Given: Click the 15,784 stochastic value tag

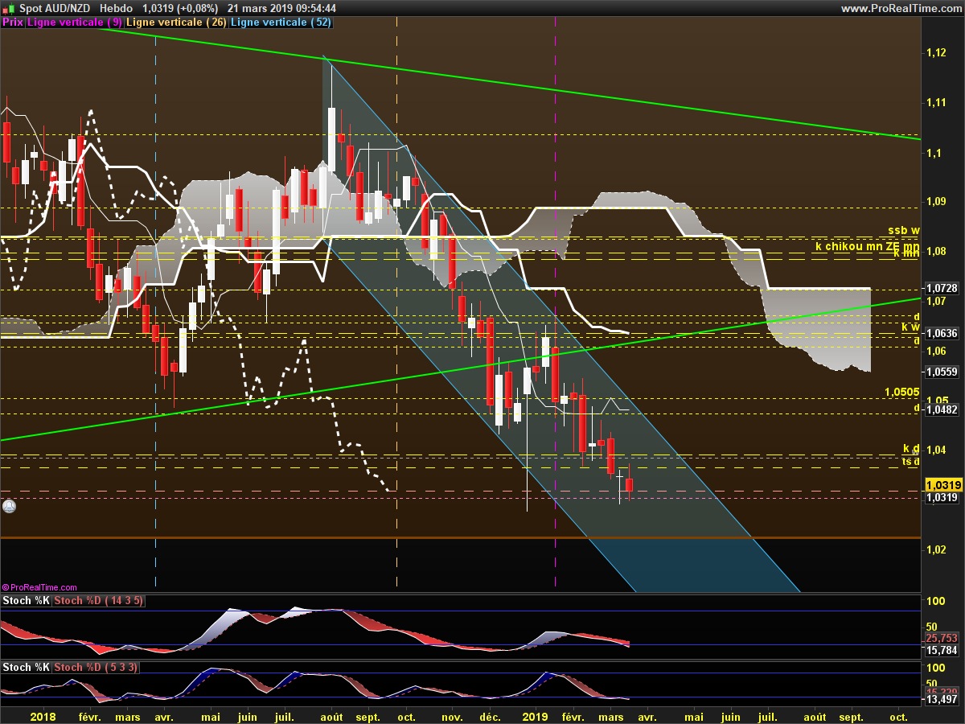Looking at the screenshot, I should (x=942, y=650).
